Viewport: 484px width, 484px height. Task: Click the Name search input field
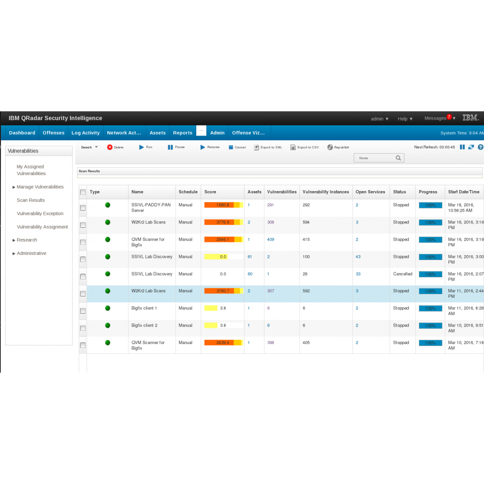tap(376, 158)
